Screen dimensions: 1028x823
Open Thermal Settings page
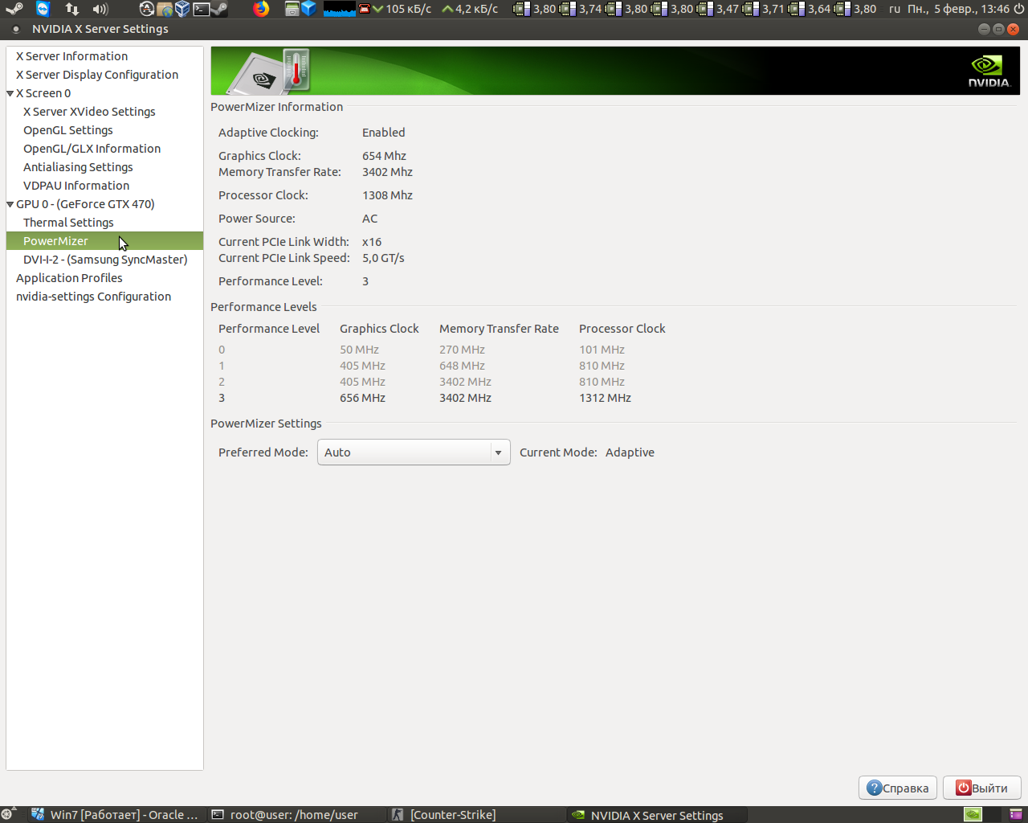pyautogui.click(x=68, y=223)
